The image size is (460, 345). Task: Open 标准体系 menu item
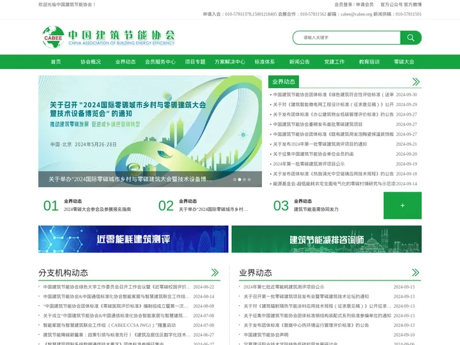(x=264, y=61)
